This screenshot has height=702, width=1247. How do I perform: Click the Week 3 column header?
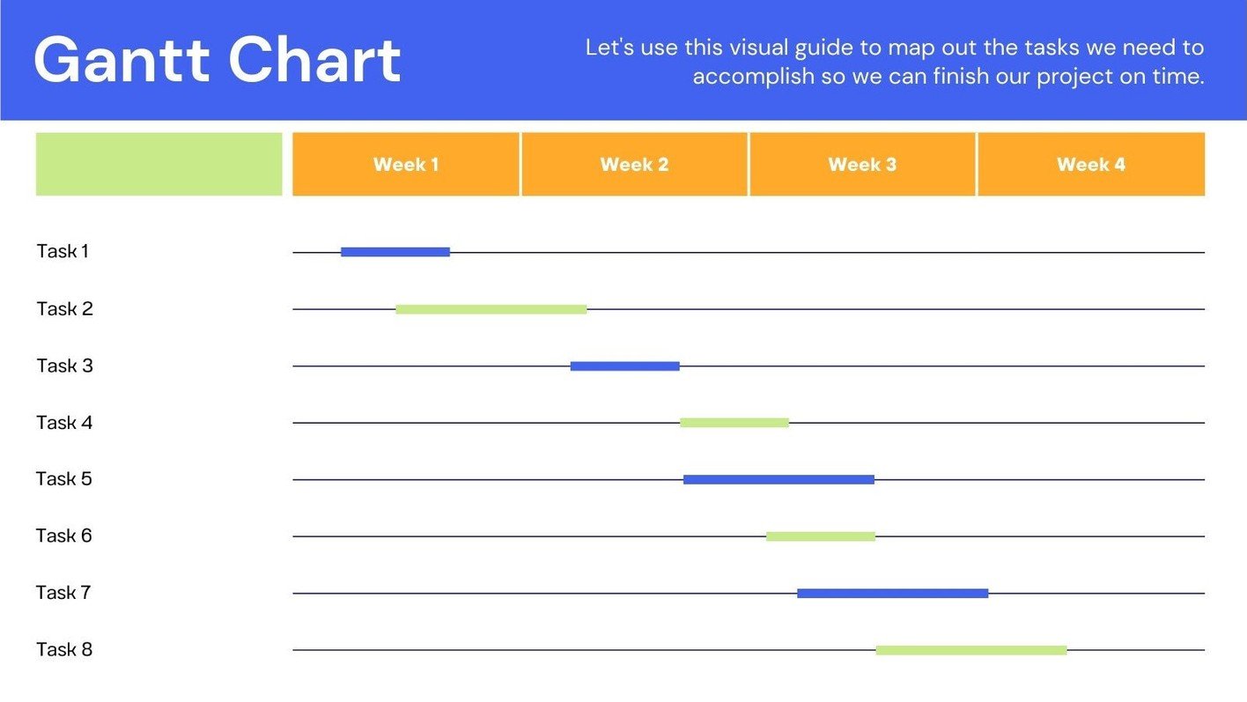[x=862, y=165]
